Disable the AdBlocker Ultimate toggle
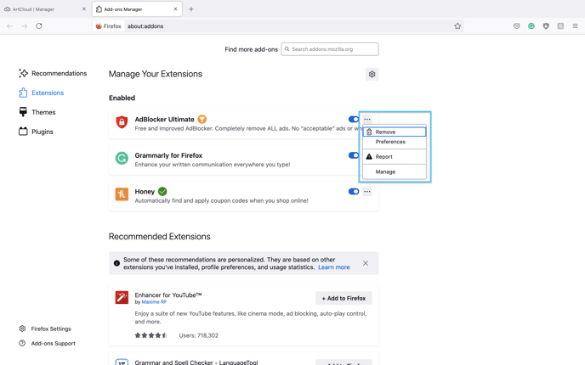This screenshot has width=585, height=365. click(354, 119)
